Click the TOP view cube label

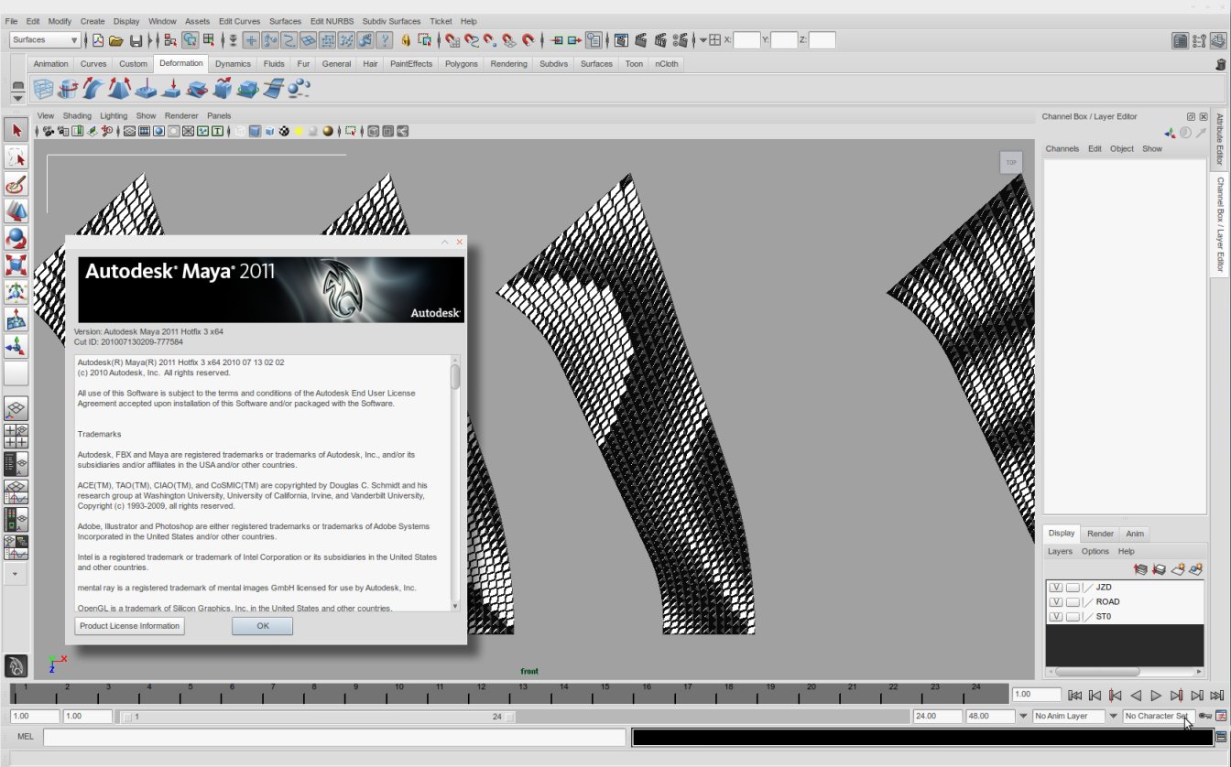point(1011,162)
